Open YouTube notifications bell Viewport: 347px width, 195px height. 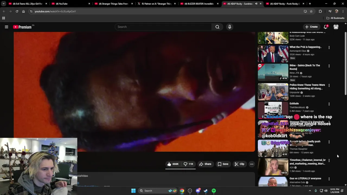tap(326, 27)
